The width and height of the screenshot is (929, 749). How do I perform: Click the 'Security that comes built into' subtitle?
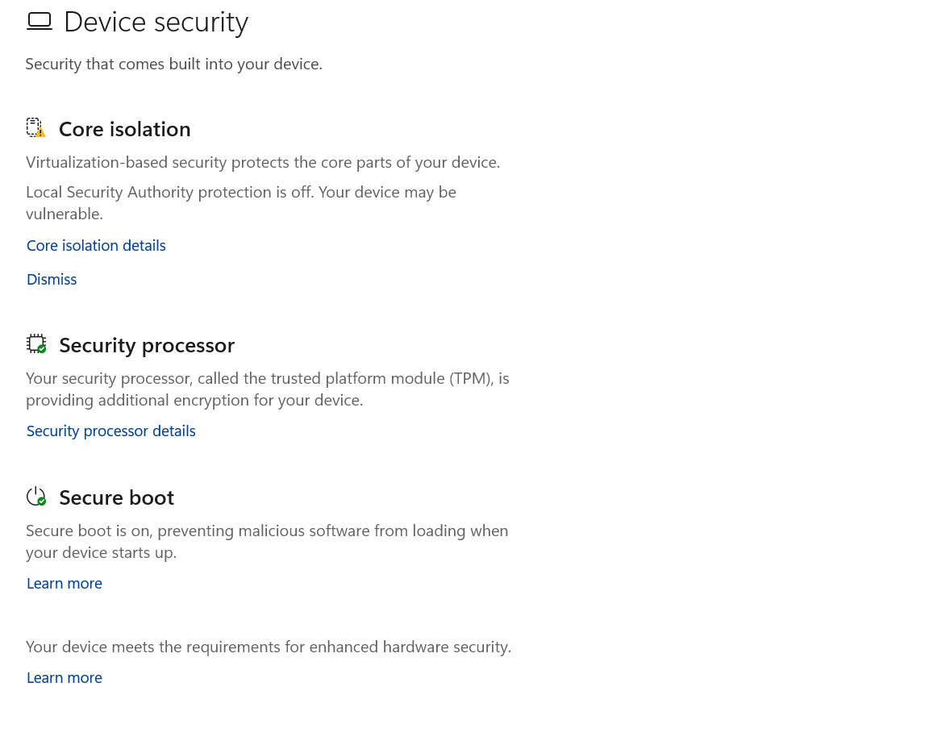[x=173, y=64]
